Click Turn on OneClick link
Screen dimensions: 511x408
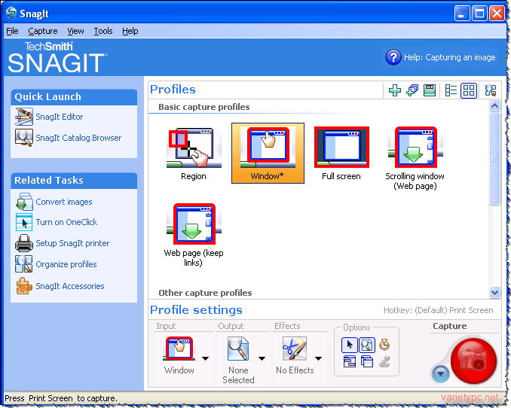point(66,222)
